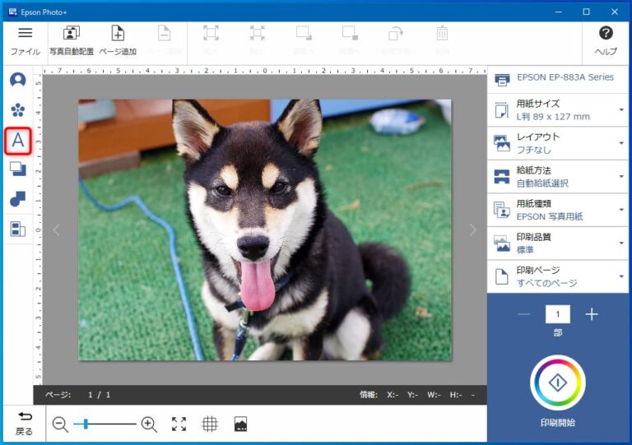This screenshot has height=445, width=632.
Task: Click 戻る back button
Action: point(24,424)
